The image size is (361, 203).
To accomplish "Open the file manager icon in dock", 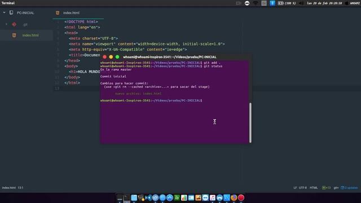I will [134, 198].
